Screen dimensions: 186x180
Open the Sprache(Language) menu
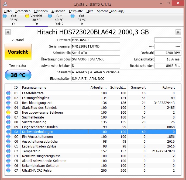(x=111, y=11)
